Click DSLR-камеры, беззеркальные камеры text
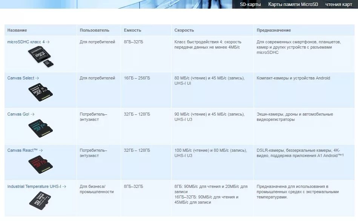 click(x=300, y=153)
